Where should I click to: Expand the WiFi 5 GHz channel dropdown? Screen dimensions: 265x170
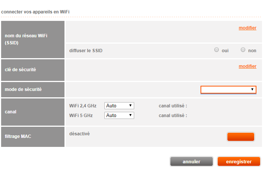coord(119,116)
